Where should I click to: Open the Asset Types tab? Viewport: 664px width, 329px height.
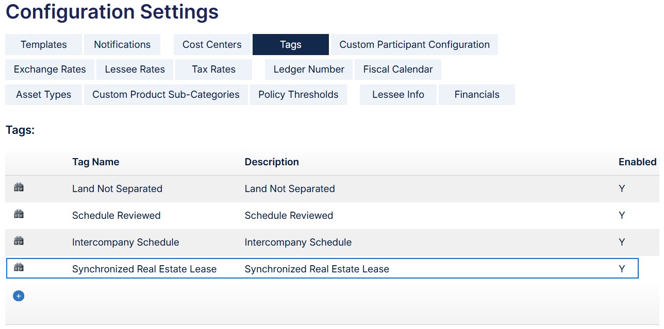[43, 95]
